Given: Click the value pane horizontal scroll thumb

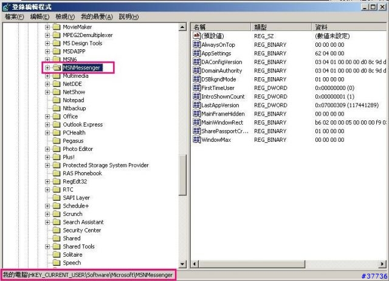Looking at the screenshot, I should pyautogui.click(x=252, y=264).
